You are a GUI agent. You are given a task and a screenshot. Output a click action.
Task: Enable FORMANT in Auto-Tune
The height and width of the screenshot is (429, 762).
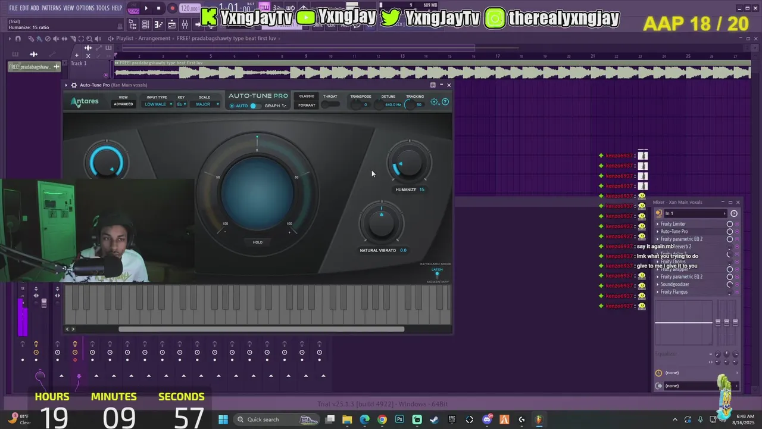(307, 105)
